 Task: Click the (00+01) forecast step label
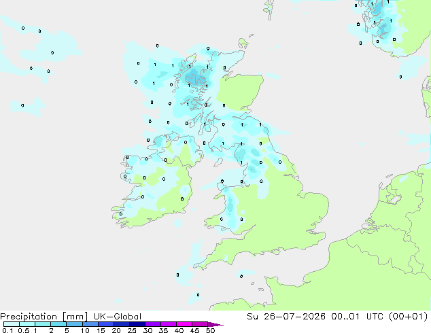pos(408,317)
